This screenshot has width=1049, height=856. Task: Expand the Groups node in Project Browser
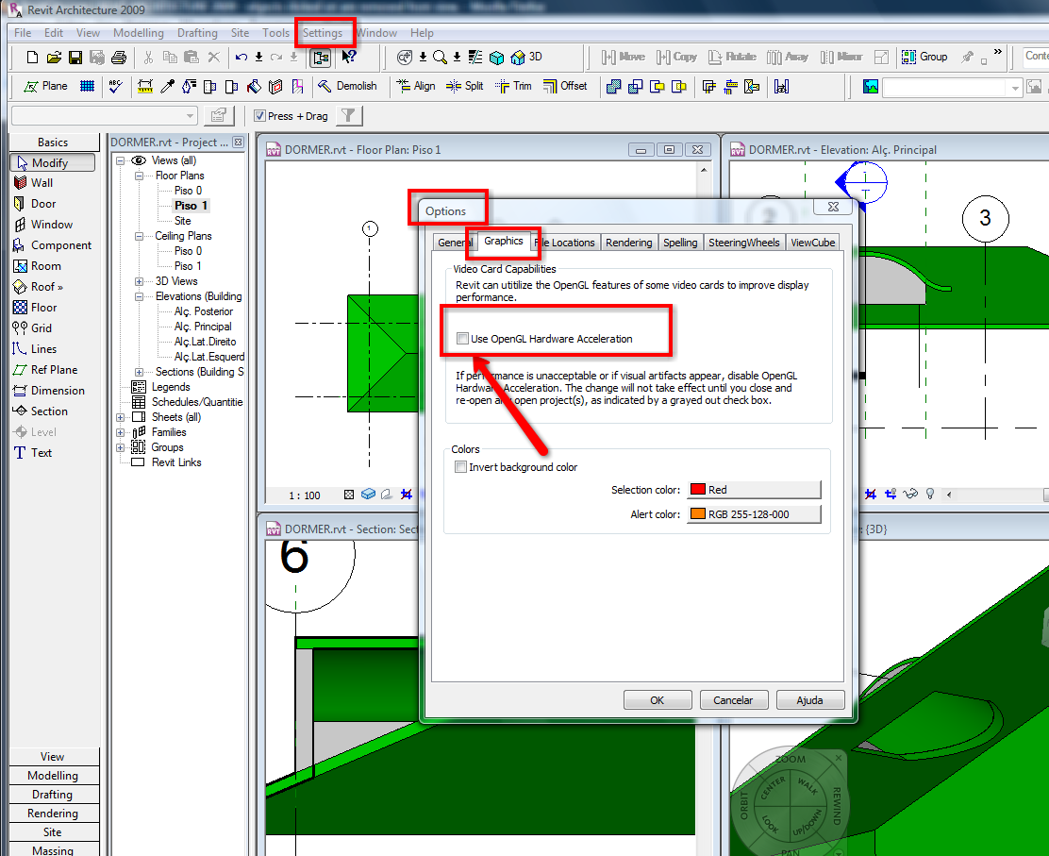pos(121,447)
